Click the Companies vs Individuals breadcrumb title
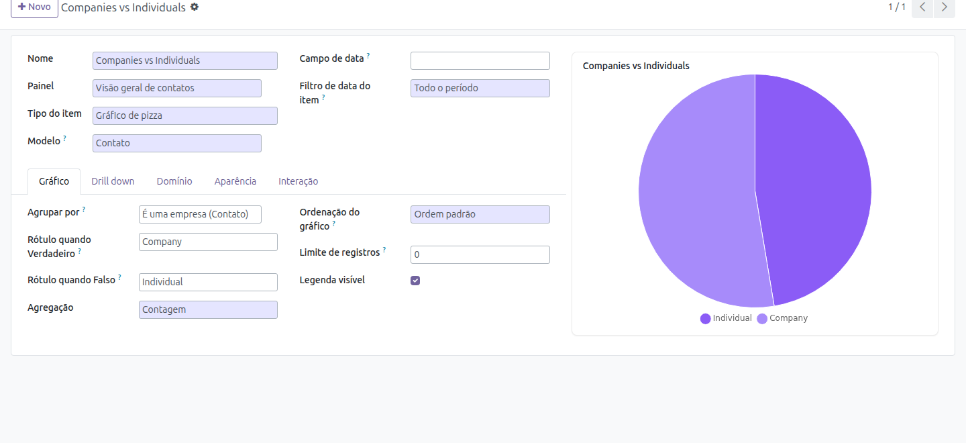 pos(123,7)
